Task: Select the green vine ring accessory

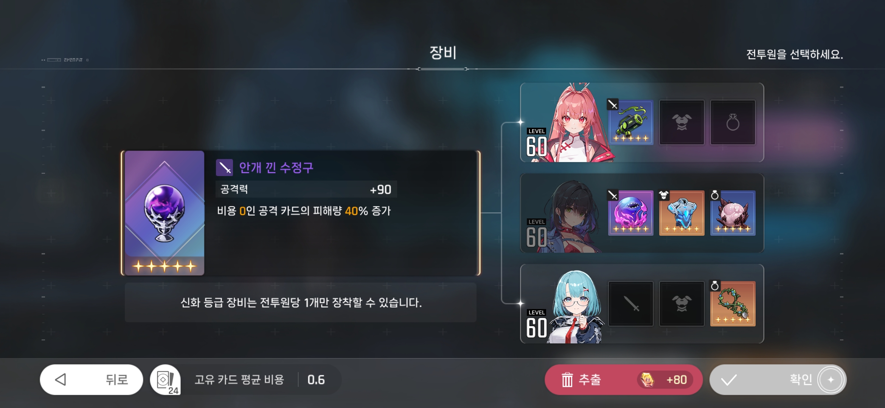Action: (733, 303)
